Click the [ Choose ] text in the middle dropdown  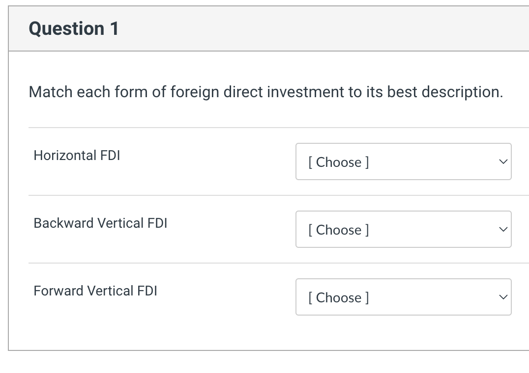[338, 230]
